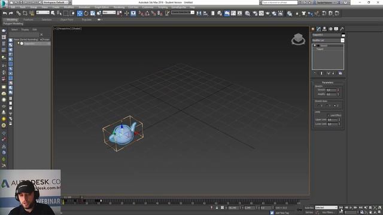Open the Modifiers menu
Image resolution: width=383 pixels, height=215 pixels.
pos(69,7)
